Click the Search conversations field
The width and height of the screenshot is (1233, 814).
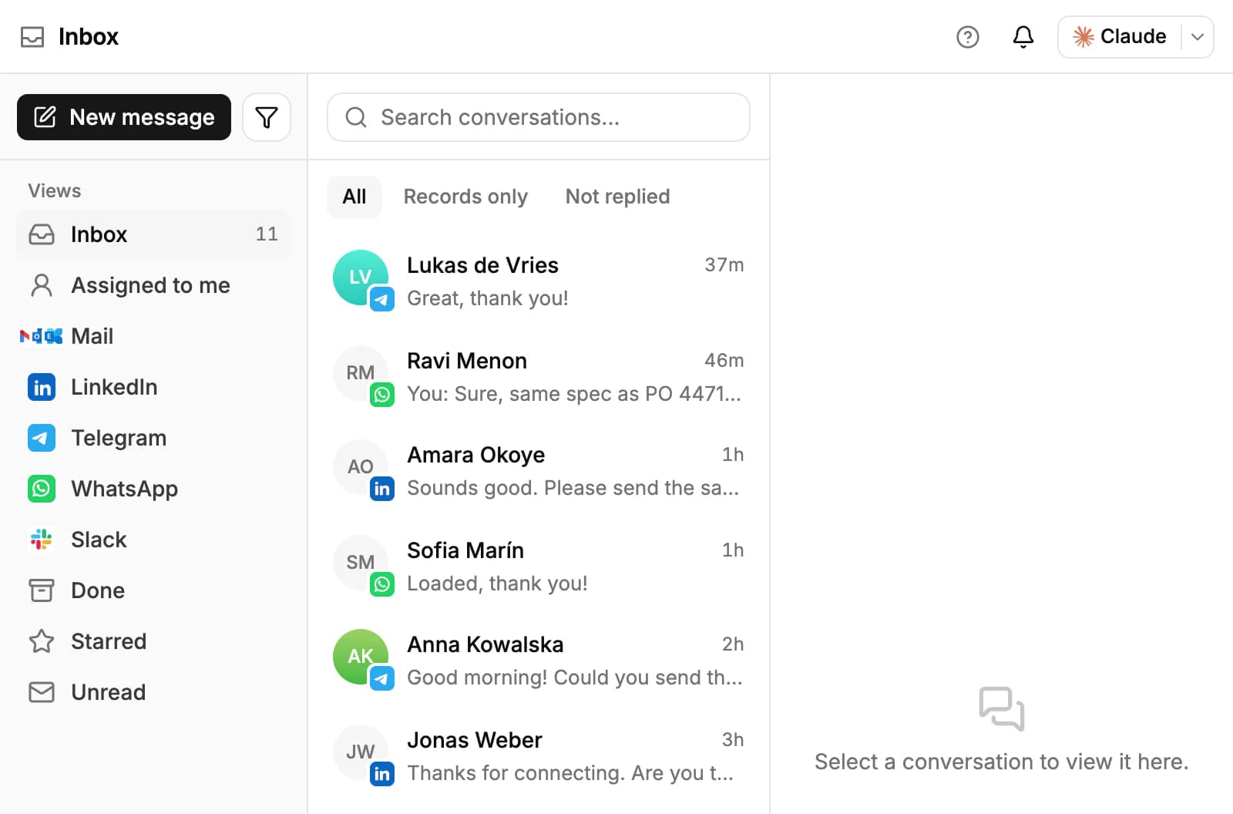point(539,117)
